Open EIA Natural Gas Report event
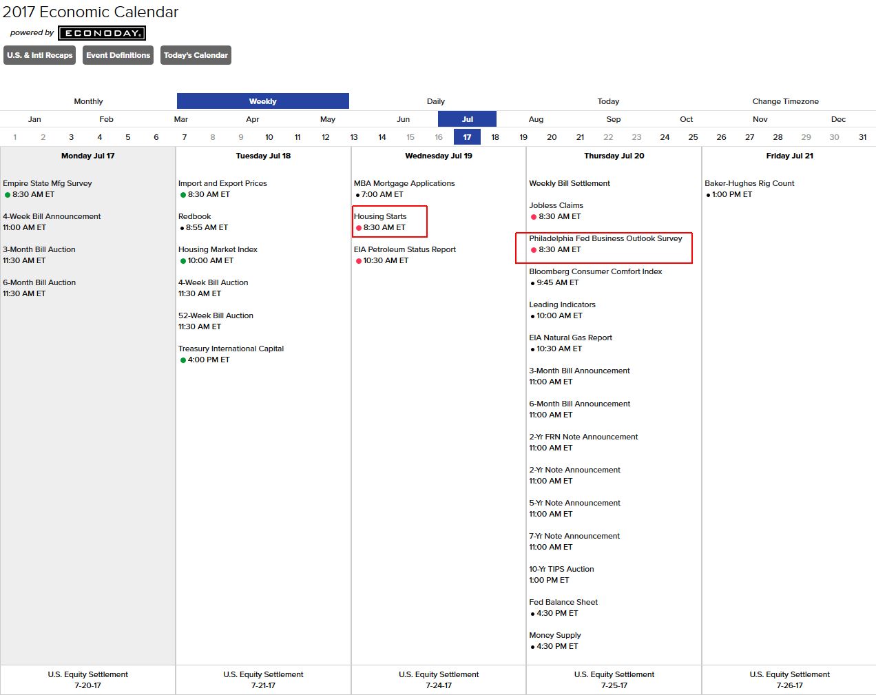This screenshot has height=695, width=876. (x=570, y=338)
